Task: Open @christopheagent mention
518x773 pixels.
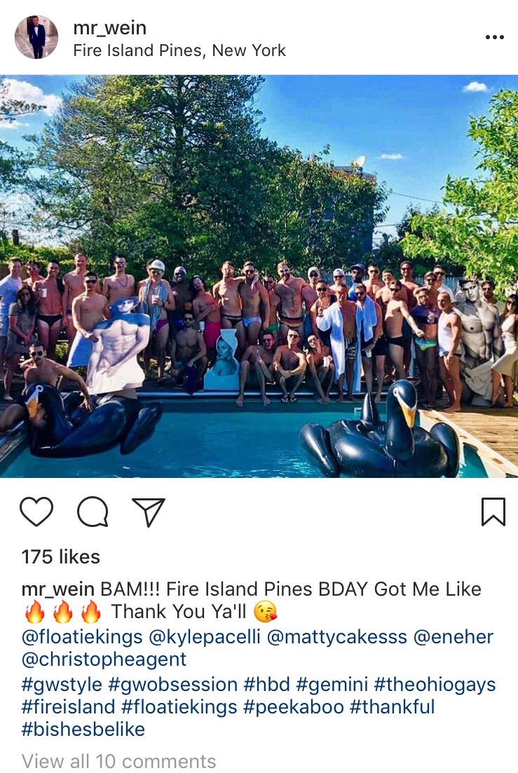Action: (x=104, y=659)
